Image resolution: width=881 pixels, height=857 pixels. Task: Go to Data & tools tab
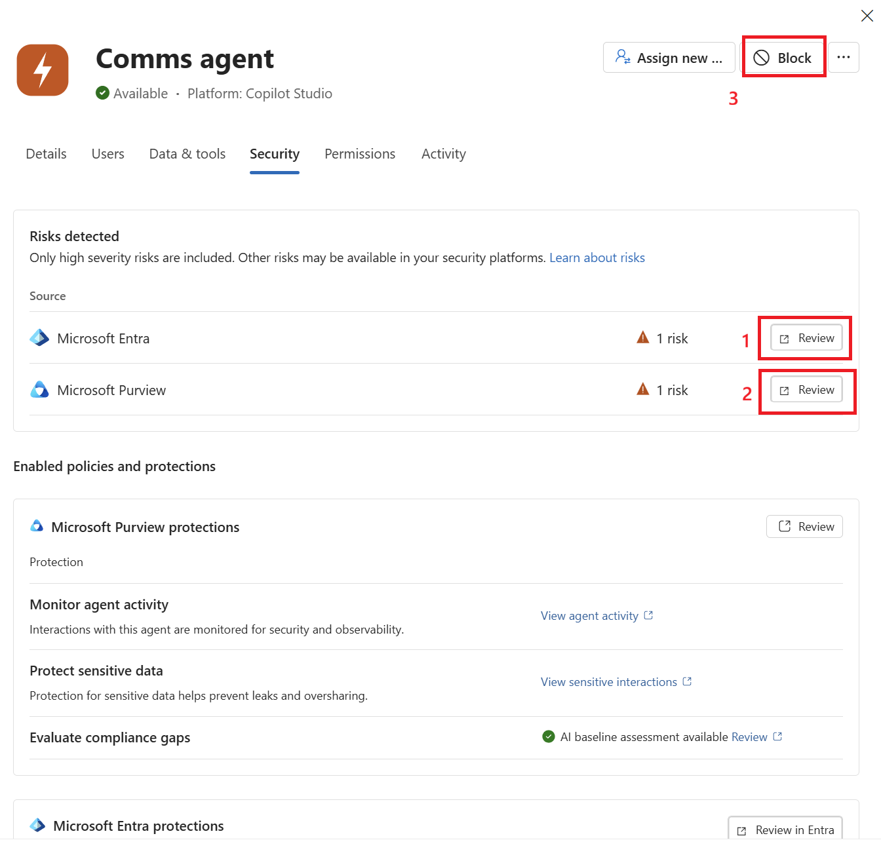tap(187, 154)
